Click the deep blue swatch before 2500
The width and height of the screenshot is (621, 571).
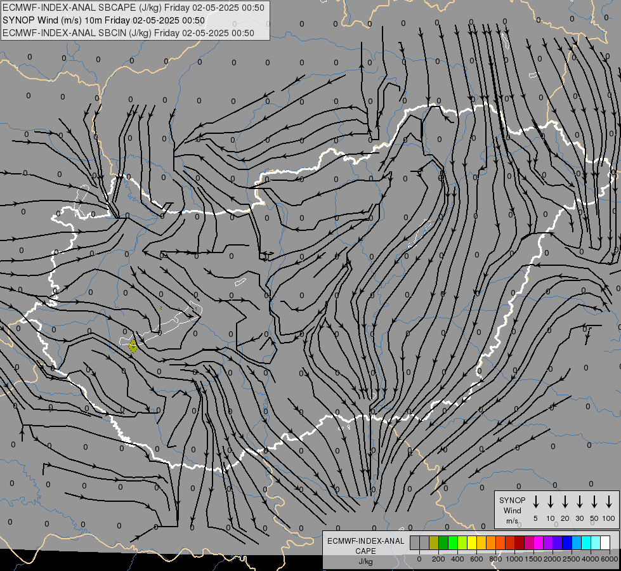pos(566,542)
